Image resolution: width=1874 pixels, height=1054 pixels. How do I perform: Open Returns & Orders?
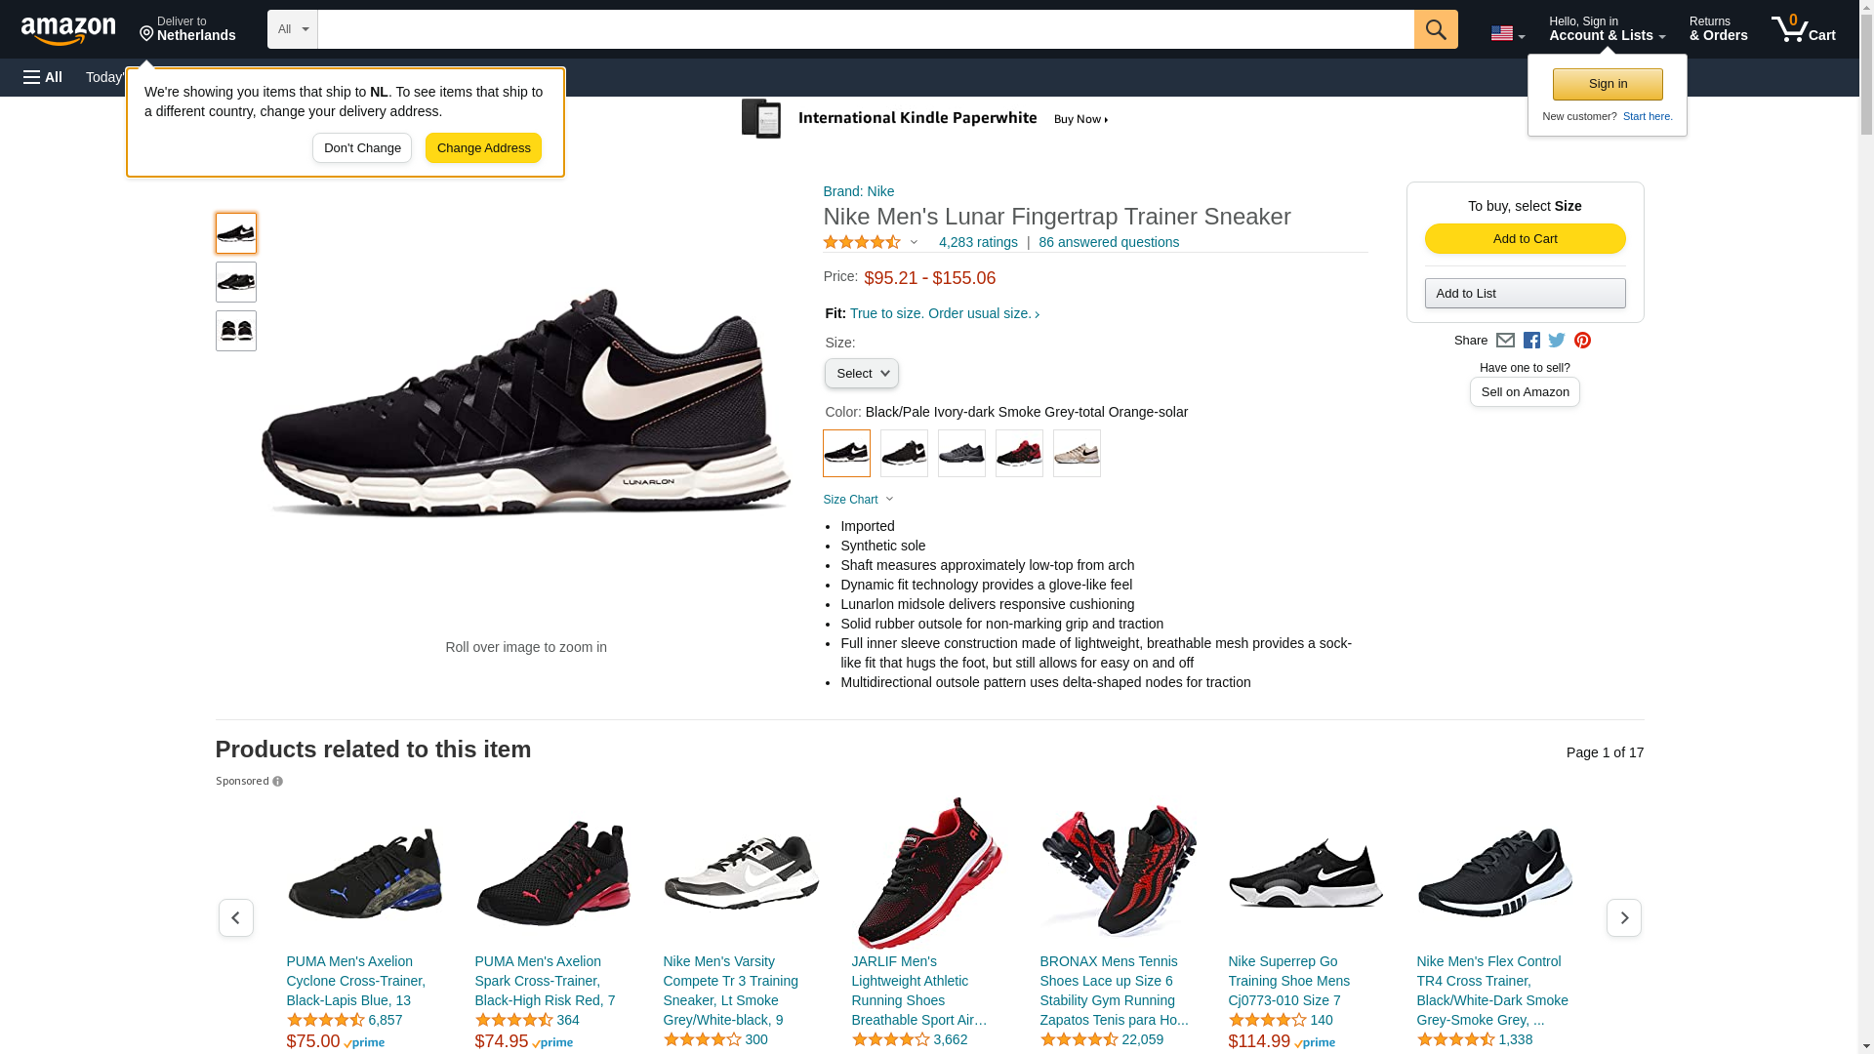[x=1718, y=29]
